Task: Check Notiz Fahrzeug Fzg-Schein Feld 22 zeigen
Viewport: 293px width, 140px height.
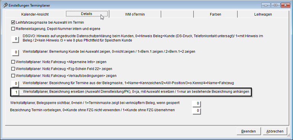Action: pos(13,69)
